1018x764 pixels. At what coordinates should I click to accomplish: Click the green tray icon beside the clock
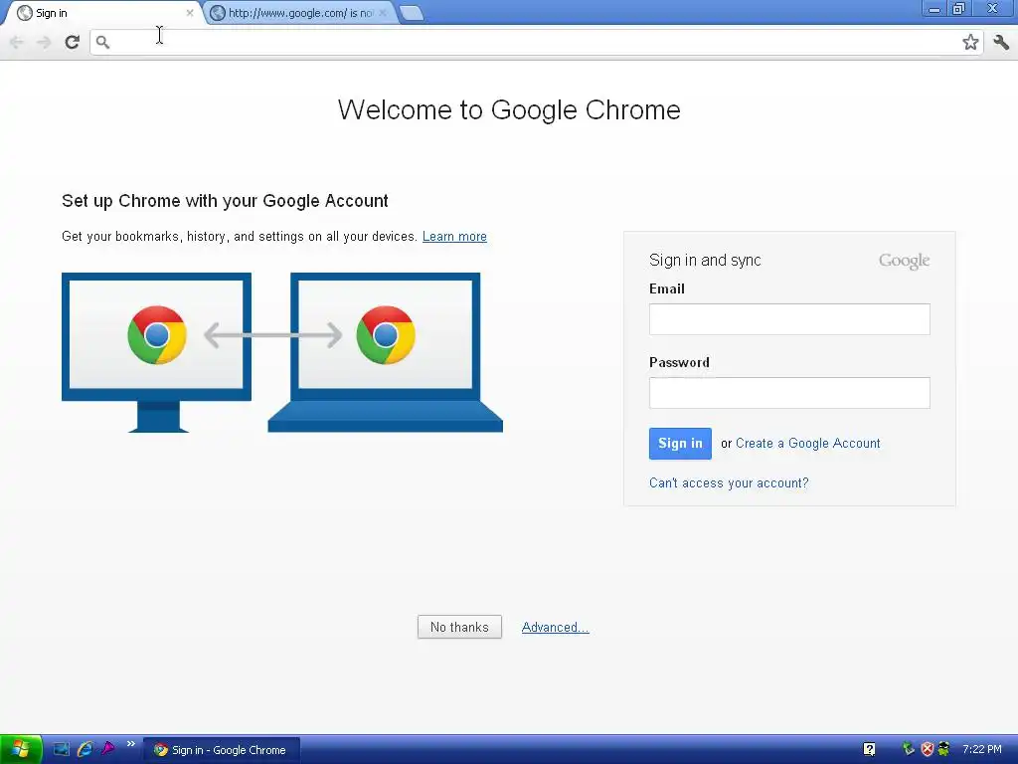(943, 749)
